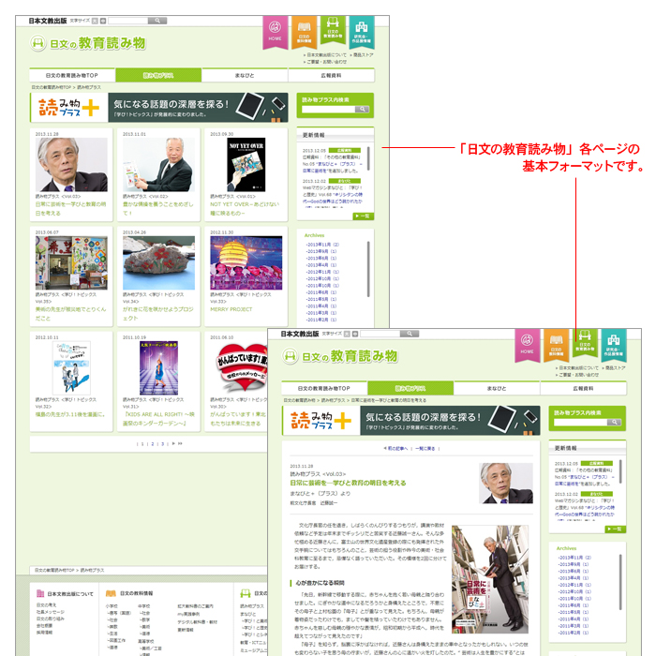Click top search field on article page
The width and height of the screenshot is (656, 656).
[x=380, y=334]
